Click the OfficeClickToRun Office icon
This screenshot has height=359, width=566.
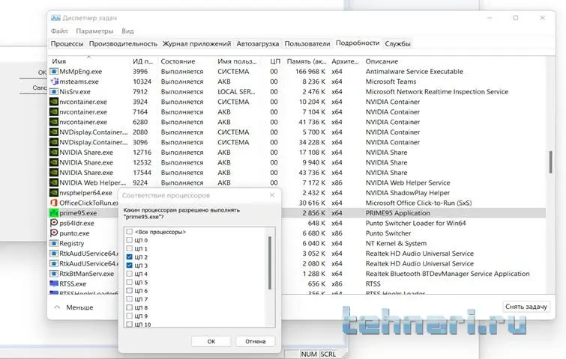[54, 203]
